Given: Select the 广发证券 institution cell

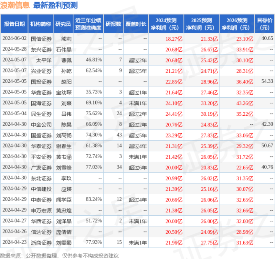Looking at the screenshot, I should click(41, 167).
